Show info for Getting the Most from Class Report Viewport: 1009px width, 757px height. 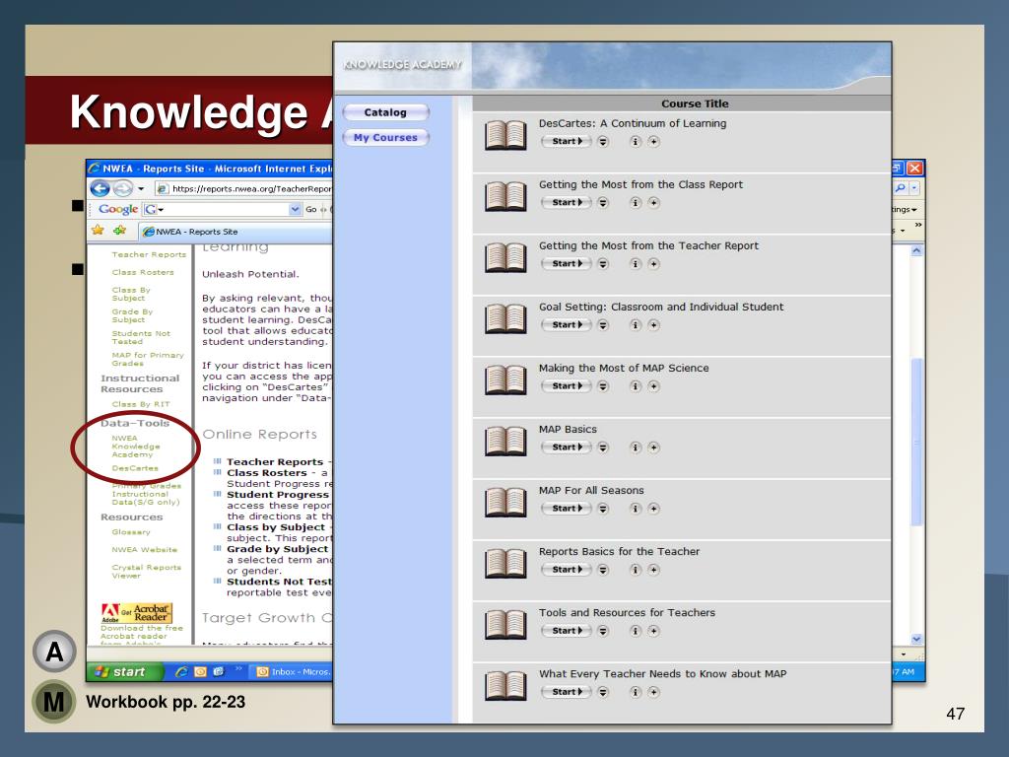click(636, 203)
